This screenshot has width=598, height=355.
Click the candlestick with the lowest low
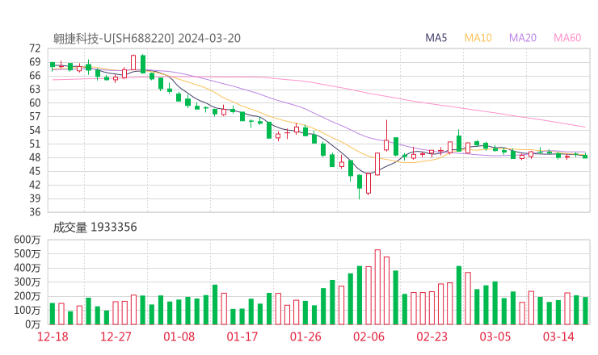[x=360, y=186]
